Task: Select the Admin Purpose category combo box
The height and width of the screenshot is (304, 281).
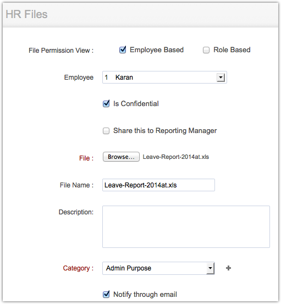Action: pyautogui.click(x=158, y=268)
